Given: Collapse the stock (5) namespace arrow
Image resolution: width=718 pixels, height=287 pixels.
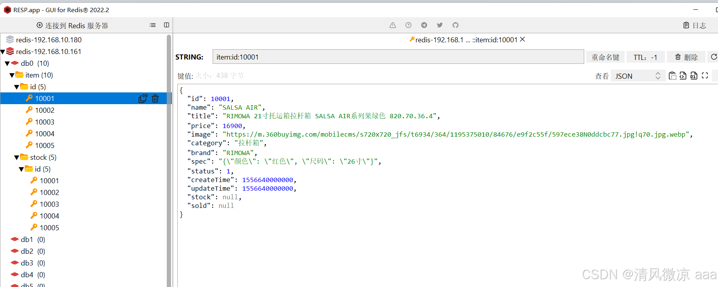Looking at the screenshot, I should [x=17, y=157].
